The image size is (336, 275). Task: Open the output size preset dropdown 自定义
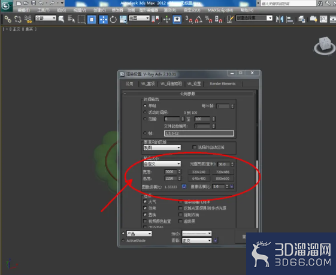(x=162, y=164)
